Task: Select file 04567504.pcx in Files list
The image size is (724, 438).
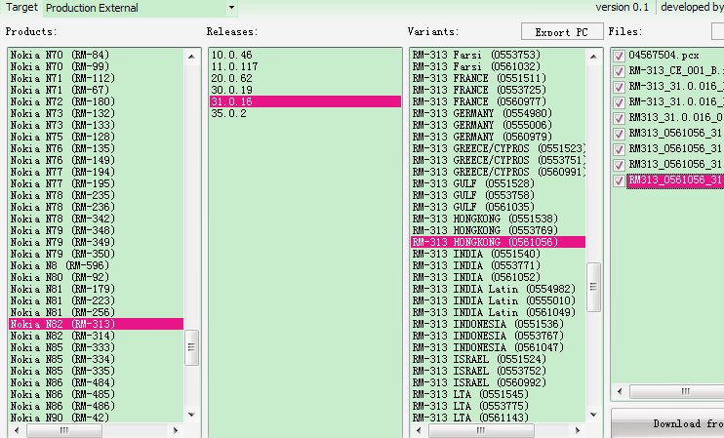Action: point(664,56)
